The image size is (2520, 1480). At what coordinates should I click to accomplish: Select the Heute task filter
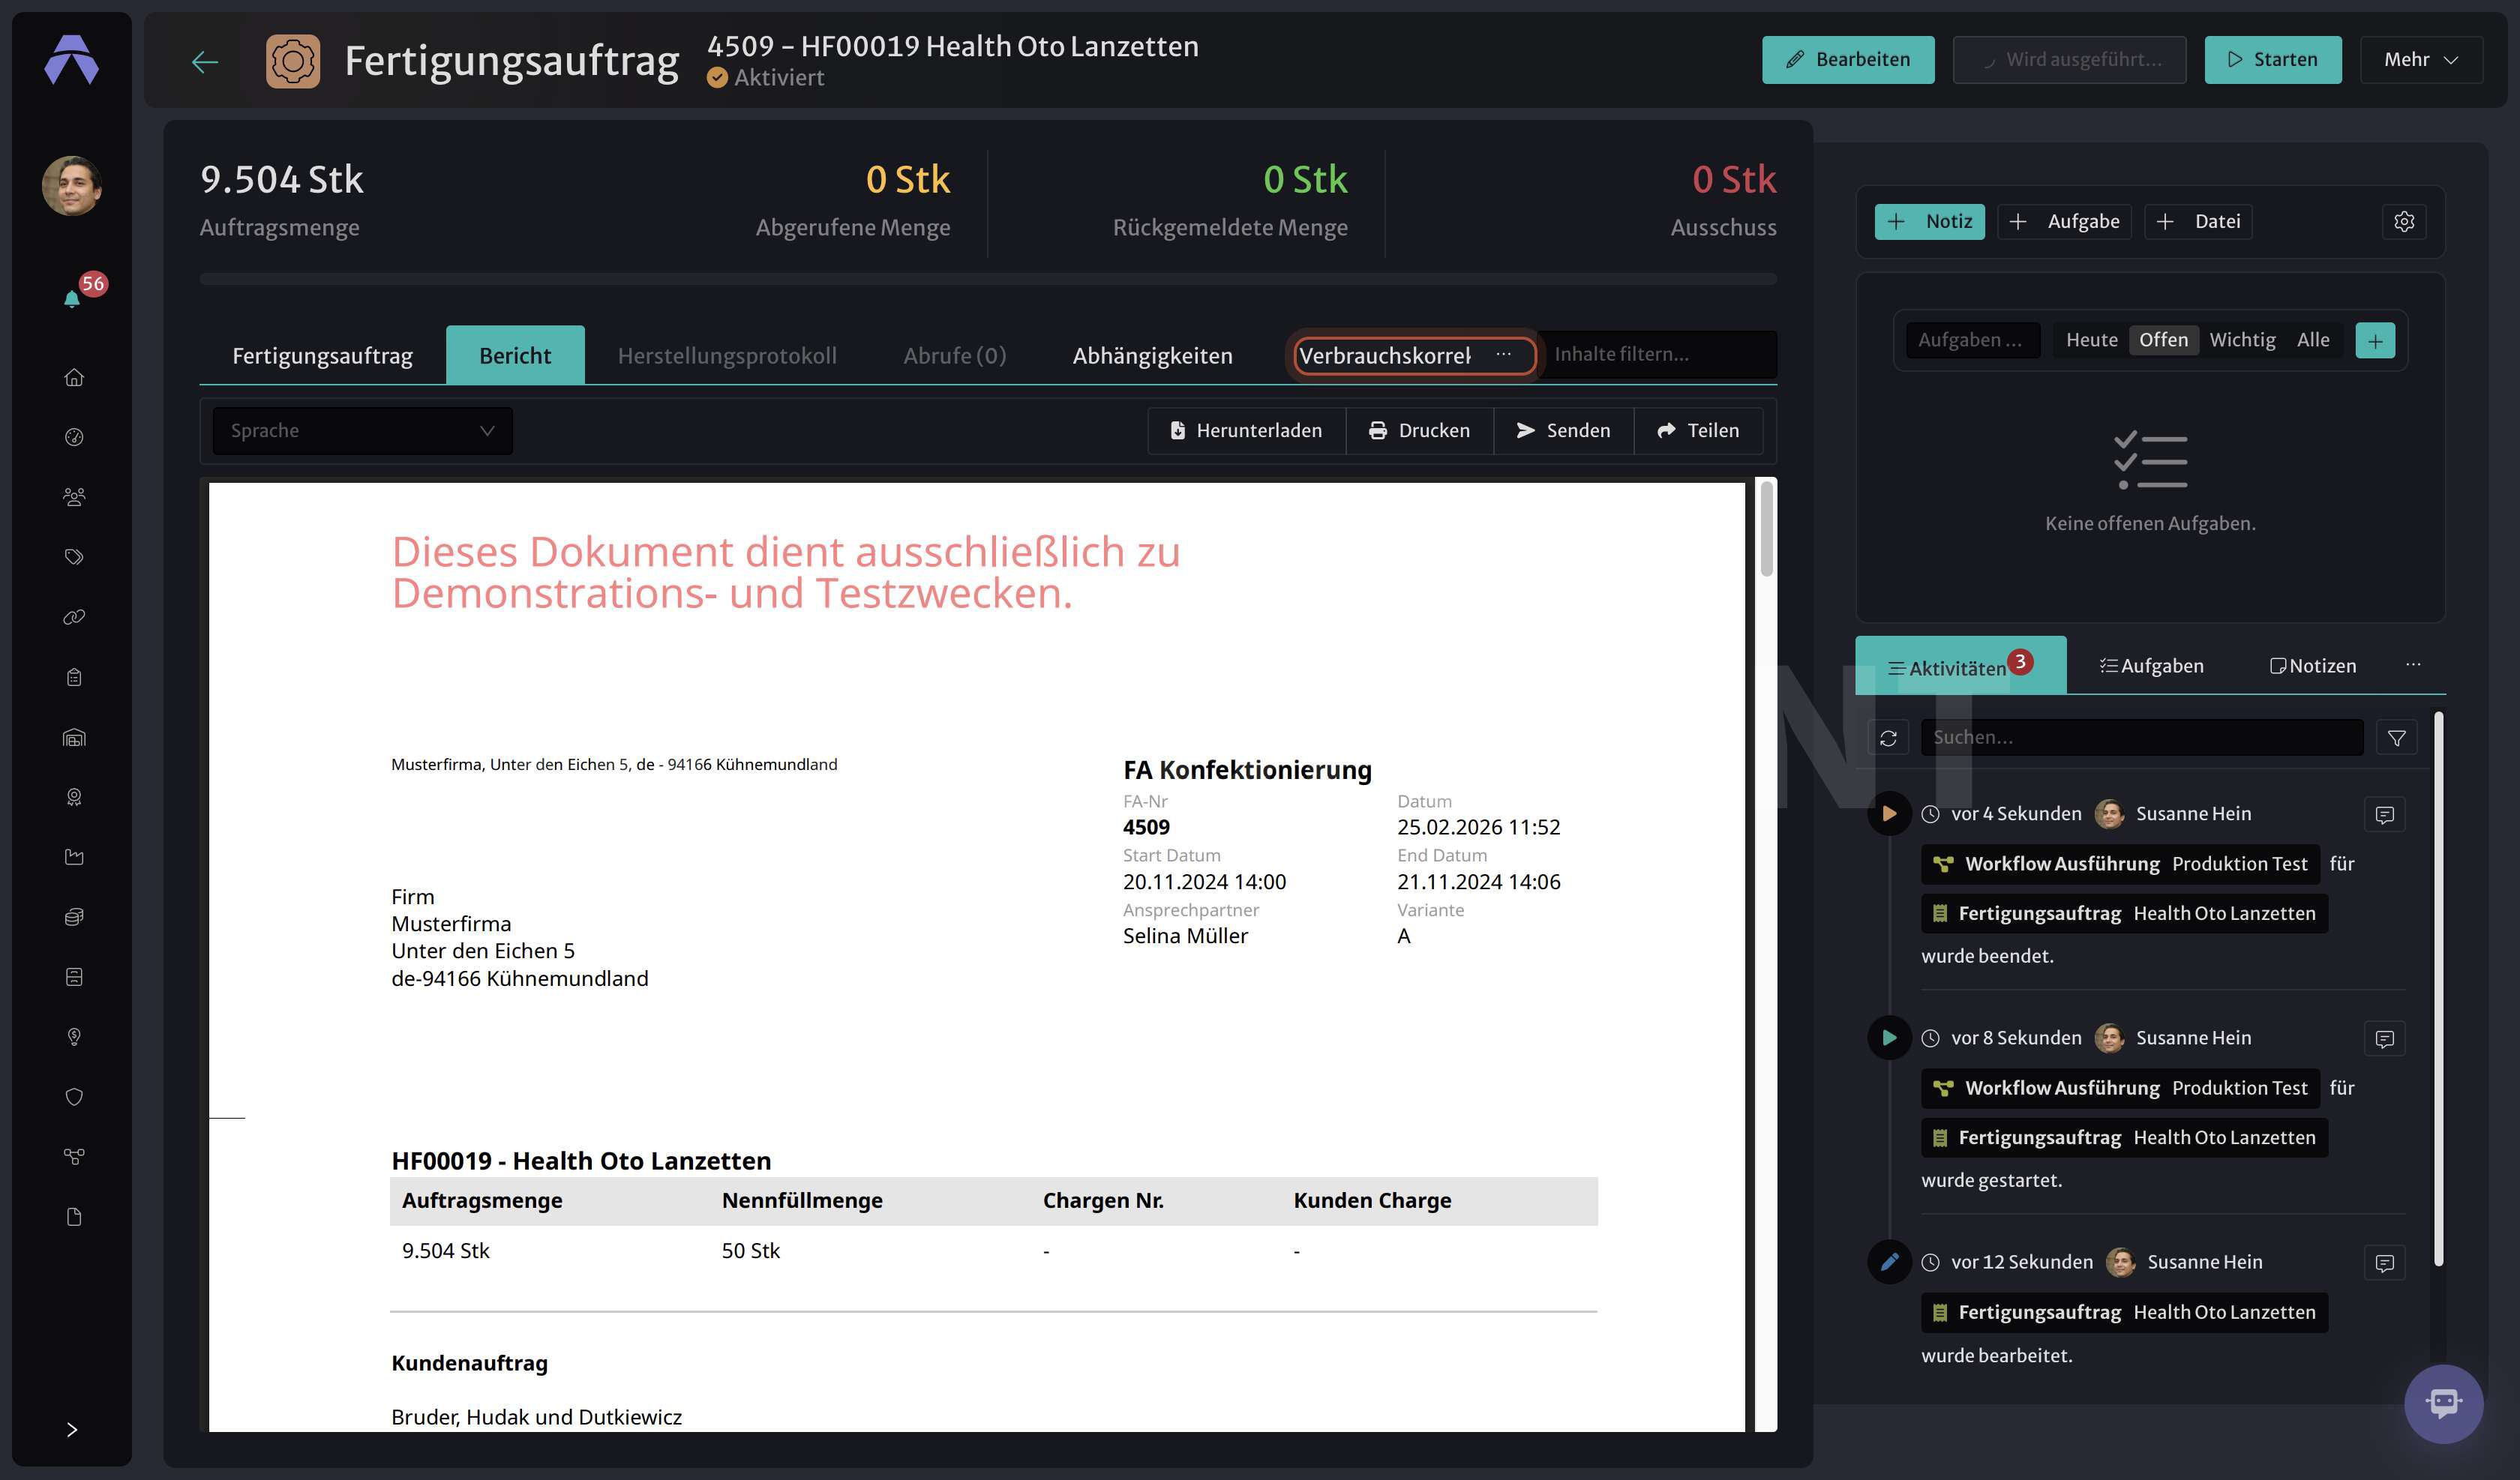click(2091, 340)
